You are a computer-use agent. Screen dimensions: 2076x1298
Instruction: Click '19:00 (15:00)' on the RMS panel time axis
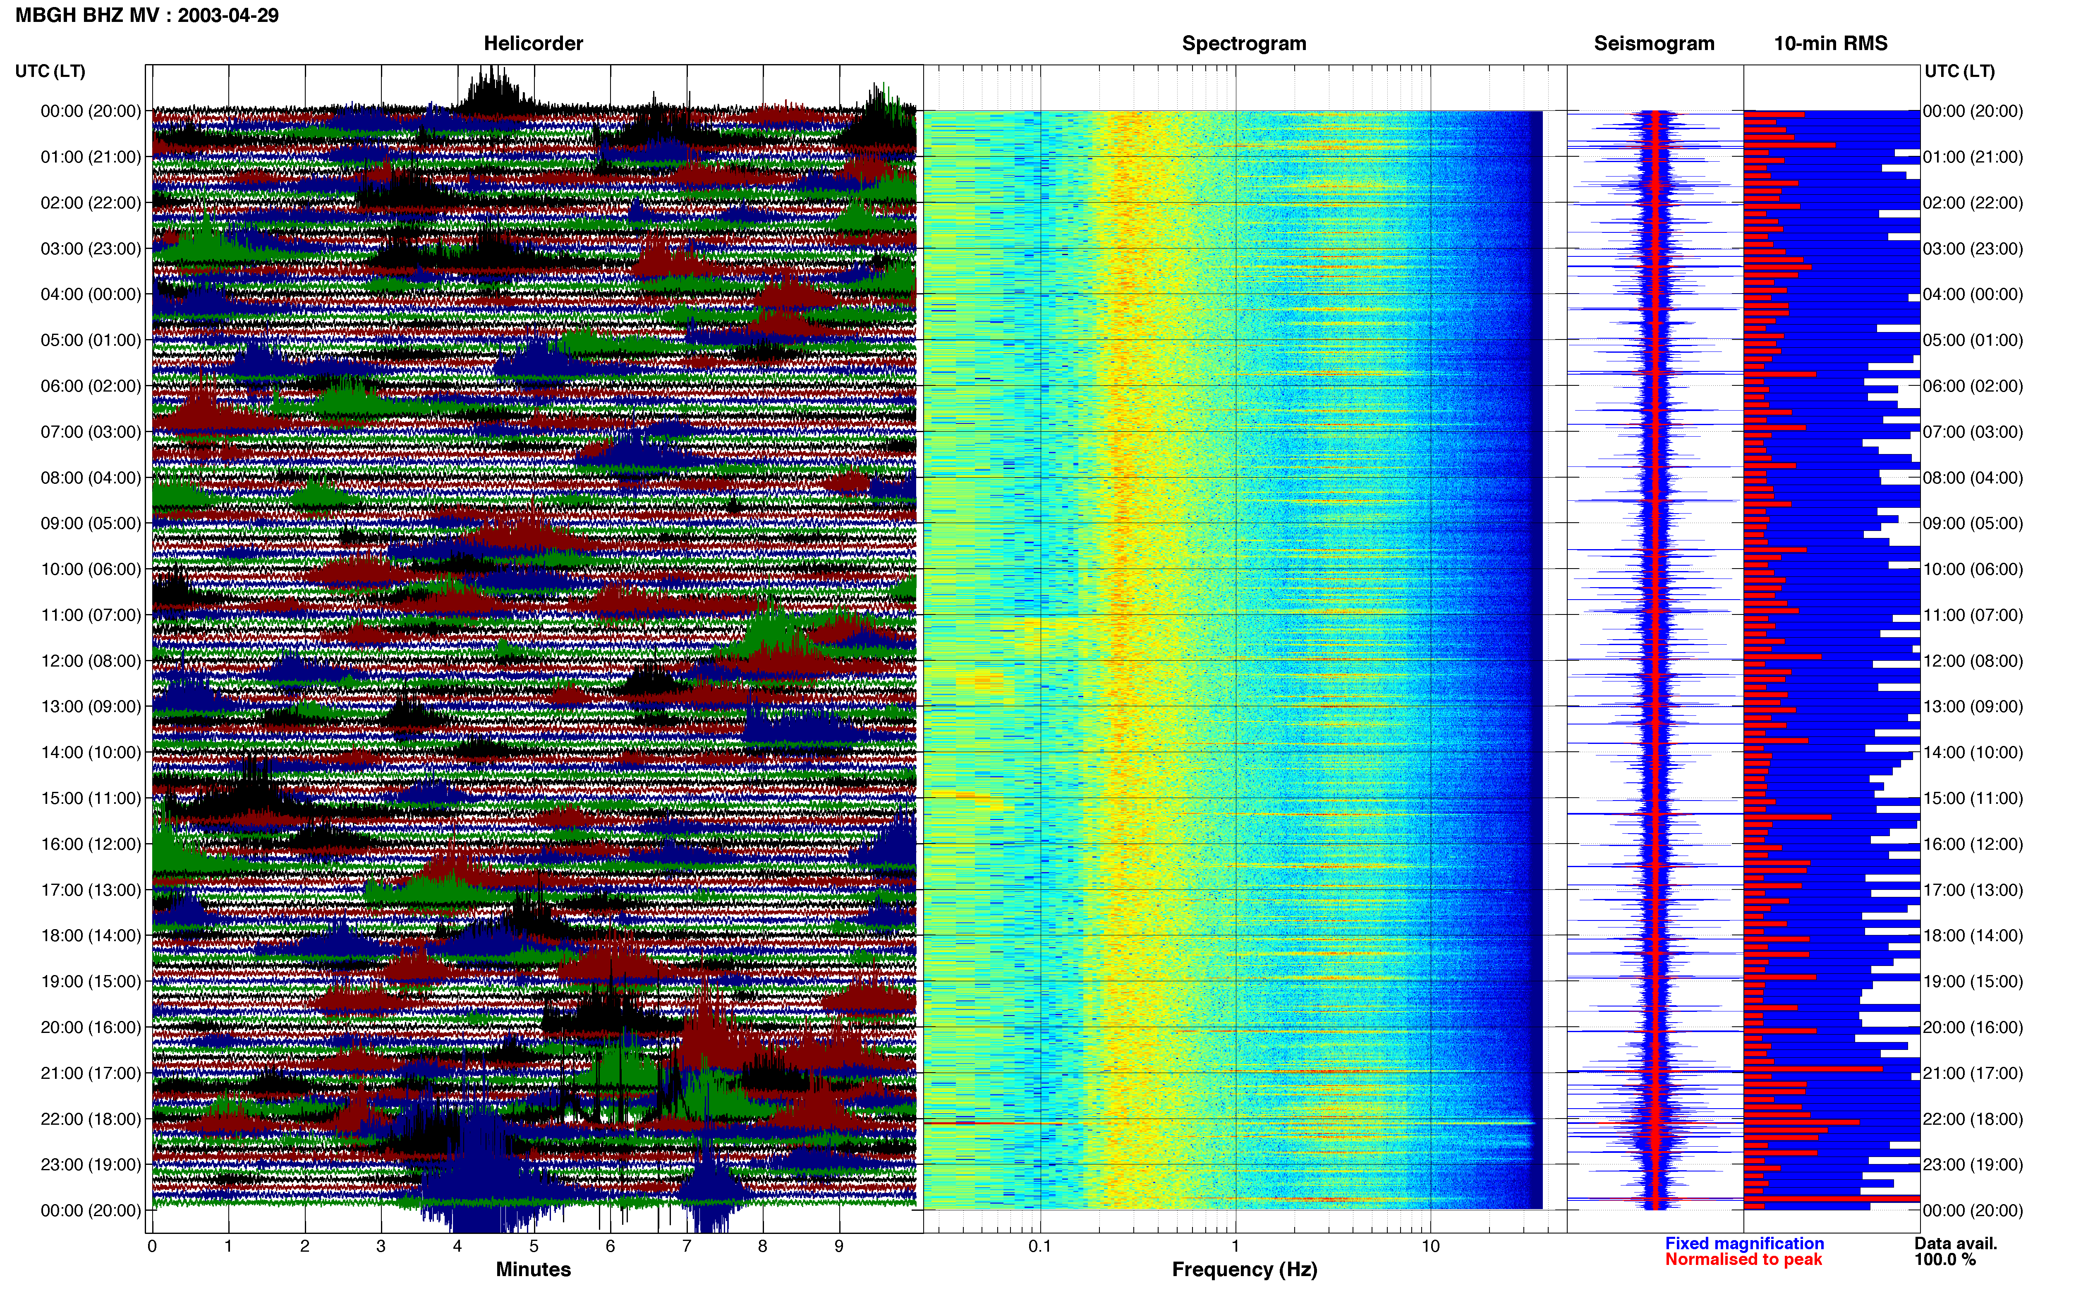[x=1973, y=981]
